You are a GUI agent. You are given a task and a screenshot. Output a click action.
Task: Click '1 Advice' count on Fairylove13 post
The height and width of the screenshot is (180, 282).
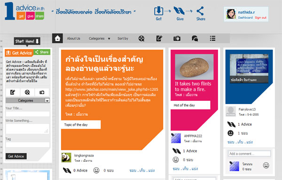[245, 124]
